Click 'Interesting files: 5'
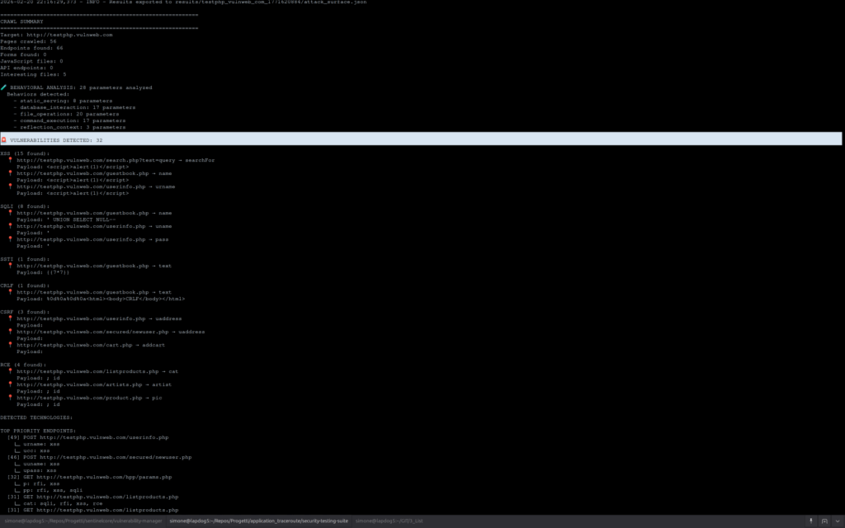Viewport: 845px width, 528px height. coord(33,74)
